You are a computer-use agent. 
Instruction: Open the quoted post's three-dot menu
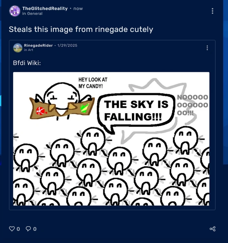[x=207, y=48]
